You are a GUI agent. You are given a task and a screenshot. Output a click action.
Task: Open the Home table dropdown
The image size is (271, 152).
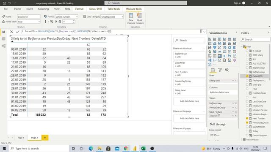tap(29, 22)
